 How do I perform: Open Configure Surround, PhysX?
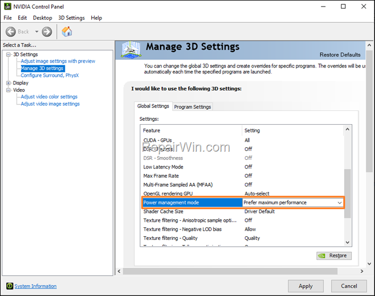click(x=49, y=75)
